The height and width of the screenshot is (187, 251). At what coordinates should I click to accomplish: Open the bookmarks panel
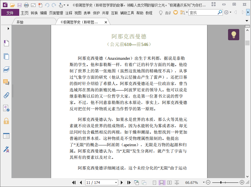click(6, 43)
